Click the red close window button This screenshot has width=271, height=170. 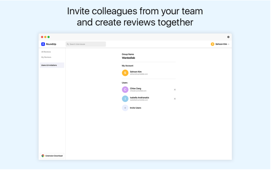(x=42, y=37)
